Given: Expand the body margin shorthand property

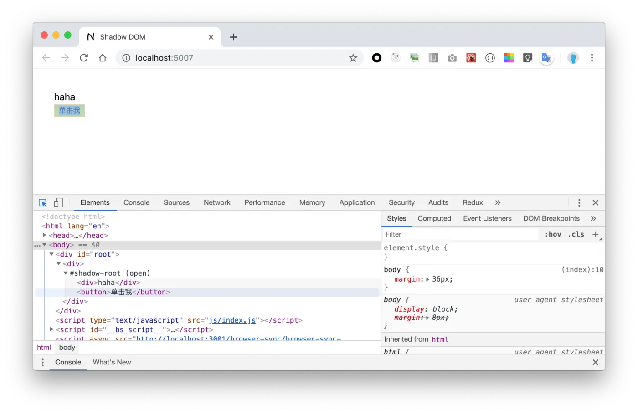Looking at the screenshot, I should point(427,279).
